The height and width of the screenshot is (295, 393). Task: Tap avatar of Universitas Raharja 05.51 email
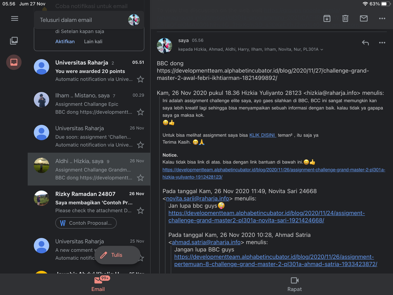41,67
